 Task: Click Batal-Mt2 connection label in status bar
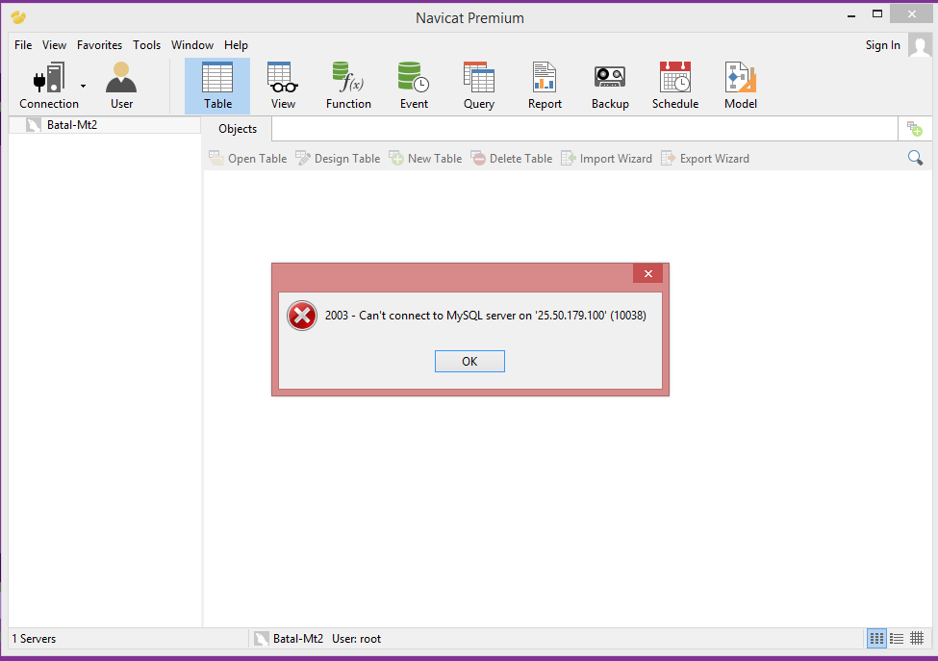coord(298,639)
